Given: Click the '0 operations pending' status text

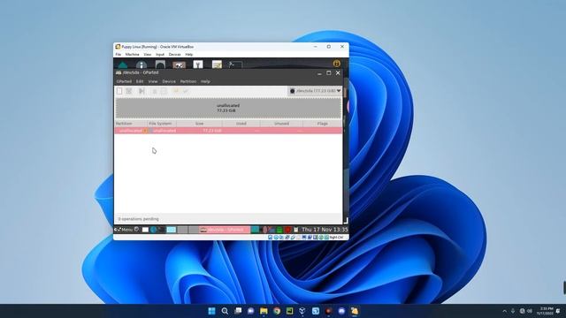Looking at the screenshot, I should click(x=138, y=219).
